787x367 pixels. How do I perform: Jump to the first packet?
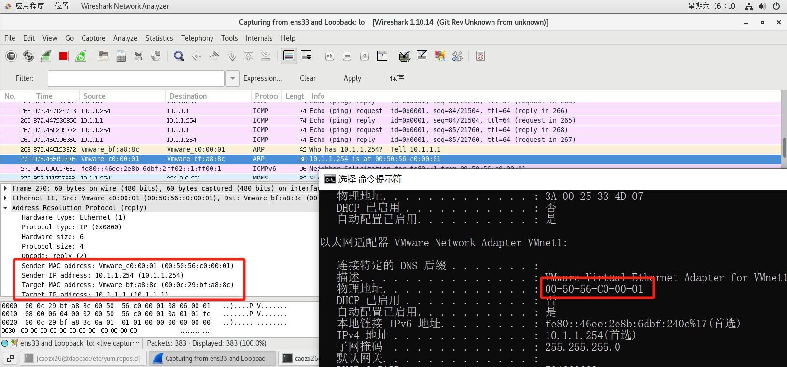(249, 56)
